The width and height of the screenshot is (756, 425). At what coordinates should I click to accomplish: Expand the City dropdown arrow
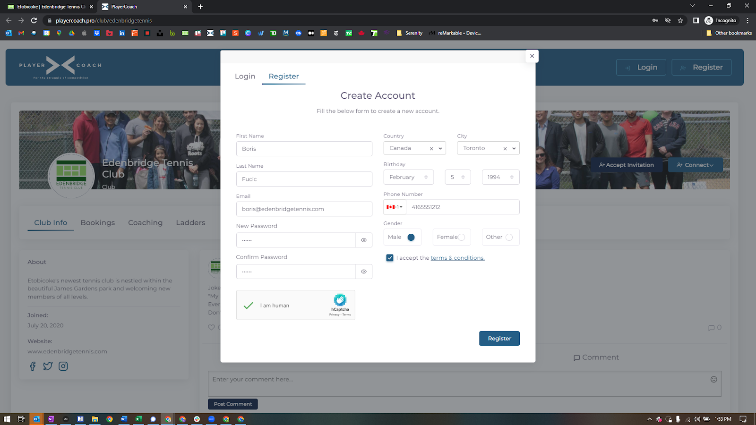tap(514, 148)
